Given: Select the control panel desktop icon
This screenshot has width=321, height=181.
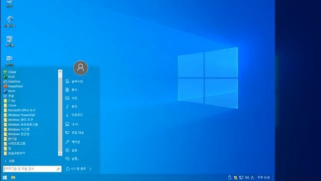Looking at the screenshot, I should (x=10, y=61).
